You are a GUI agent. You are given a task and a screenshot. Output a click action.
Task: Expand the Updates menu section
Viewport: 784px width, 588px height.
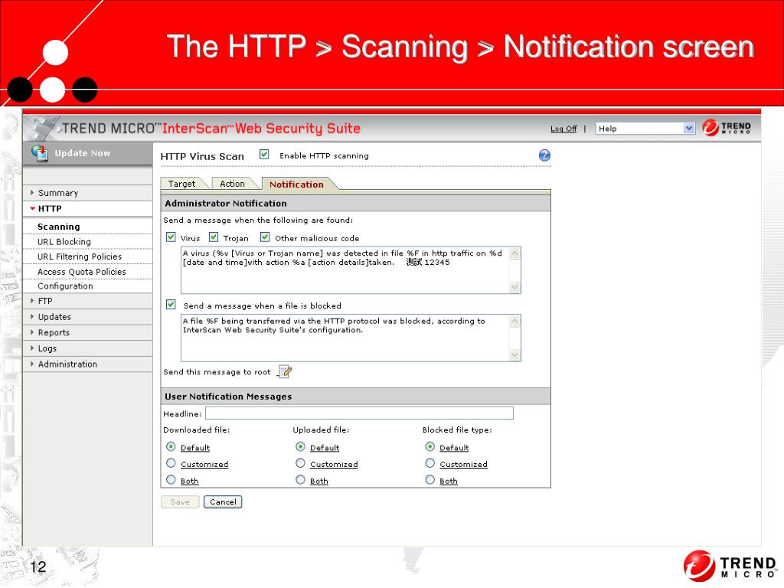pos(87,317)
